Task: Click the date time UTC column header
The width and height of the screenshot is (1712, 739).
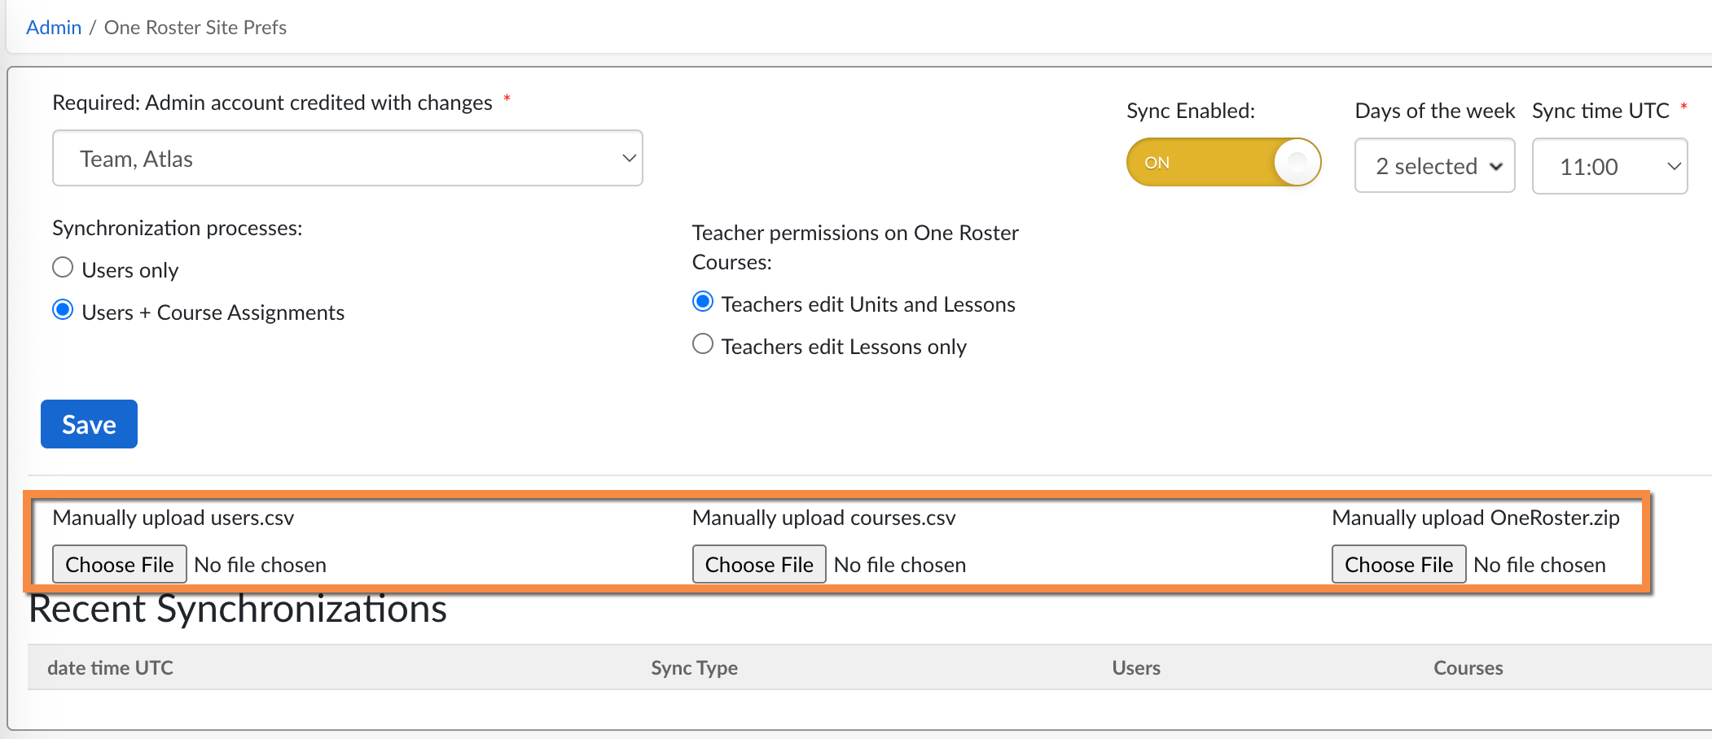Action: [110, 668]
